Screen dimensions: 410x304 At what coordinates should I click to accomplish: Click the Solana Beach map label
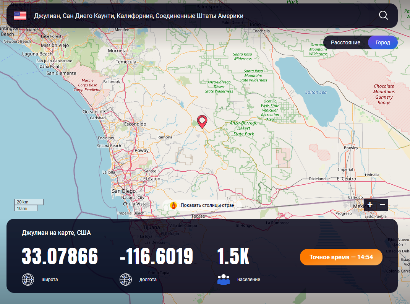pos(109,145)
